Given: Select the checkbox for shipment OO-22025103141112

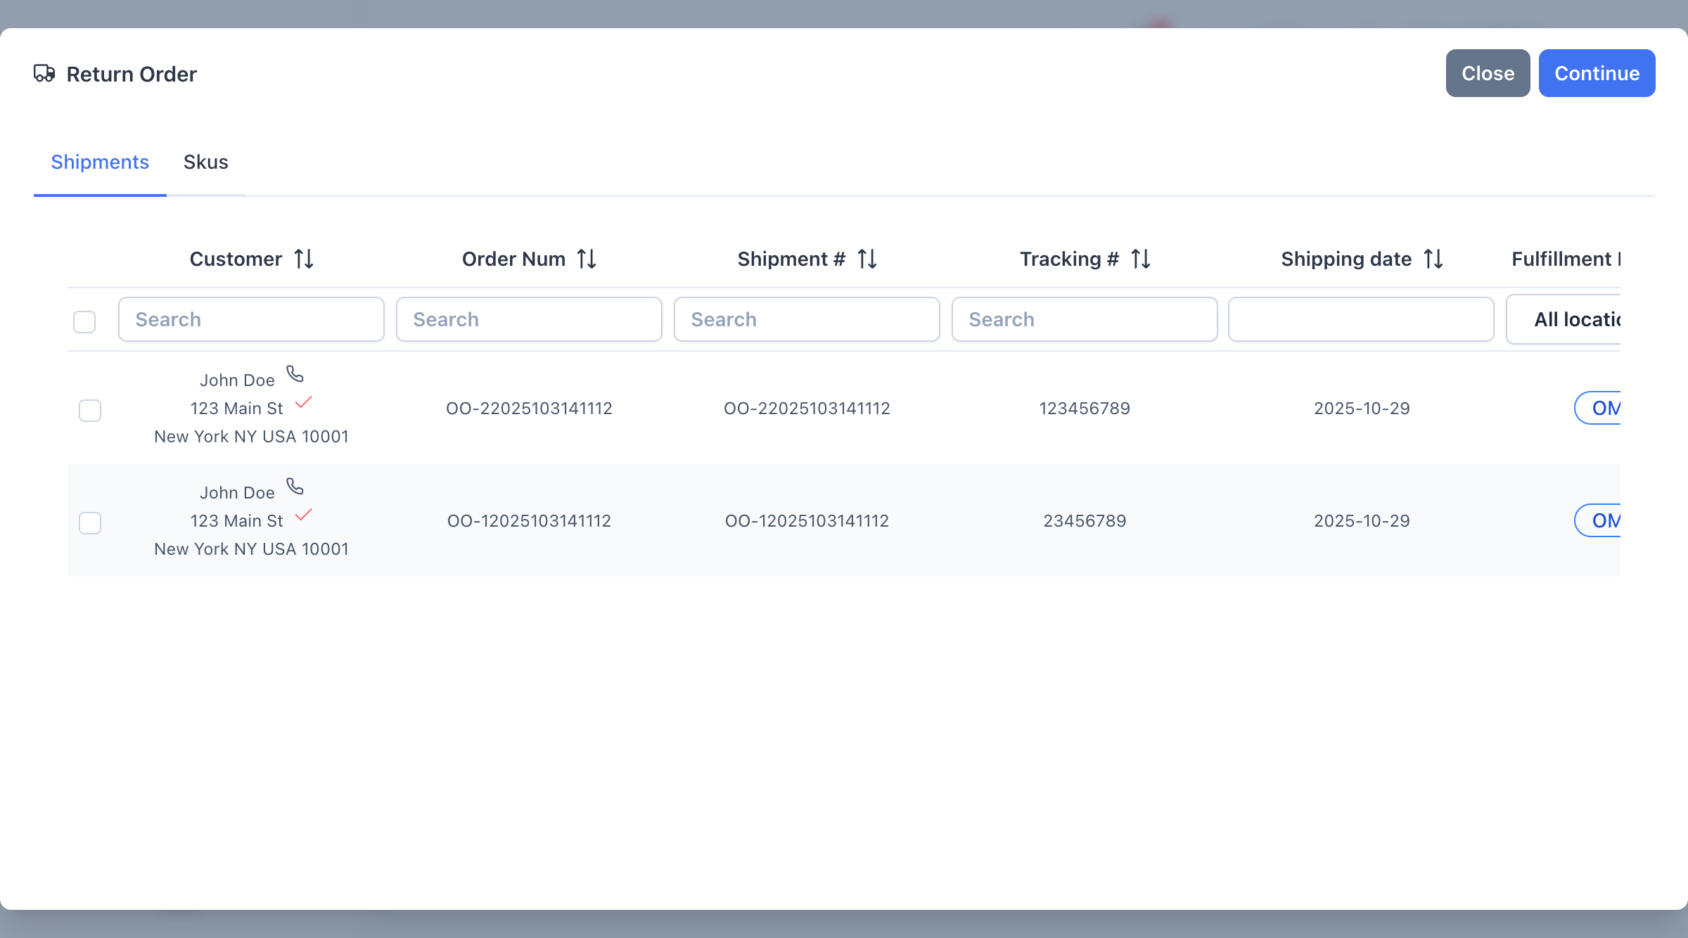Looking at the screenshot, I should (x=90, y=411).
